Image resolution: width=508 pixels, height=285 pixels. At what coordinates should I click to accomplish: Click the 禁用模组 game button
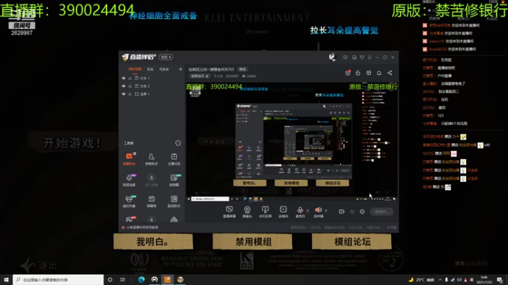click(x=252, y=242)
